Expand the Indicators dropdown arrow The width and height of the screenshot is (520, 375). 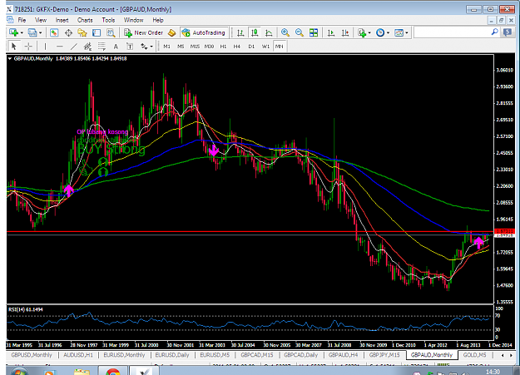click(x=369, y=32)
